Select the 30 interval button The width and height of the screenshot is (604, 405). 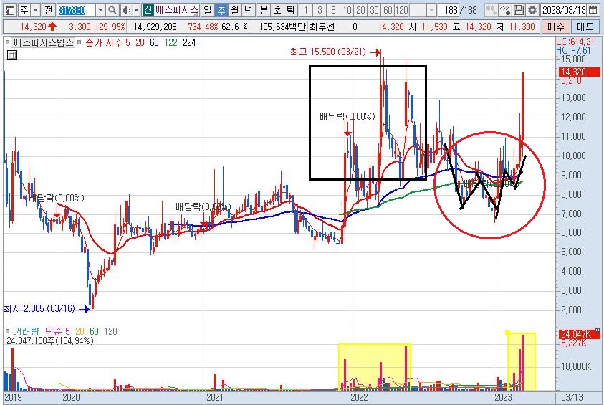click(x=374, y=10)
